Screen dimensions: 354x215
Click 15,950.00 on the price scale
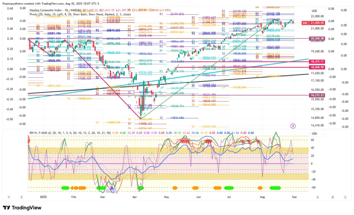pyautogui.click(x=317, y=99)
